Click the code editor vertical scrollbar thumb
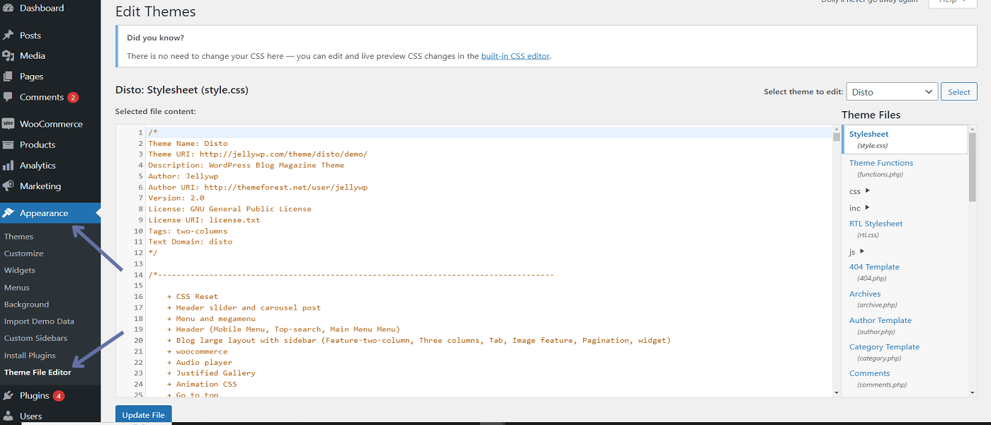991x425 pixels. 836,137
